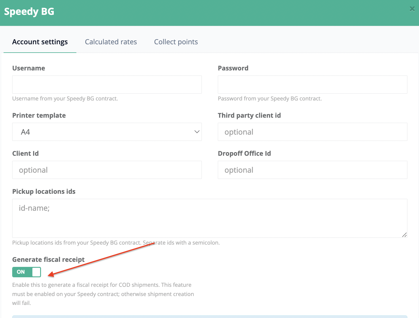Image resolution: width=419 pixels, height=318 pixels.
Task: Click the Dropoff Office Id label
Action: (244, 153)
